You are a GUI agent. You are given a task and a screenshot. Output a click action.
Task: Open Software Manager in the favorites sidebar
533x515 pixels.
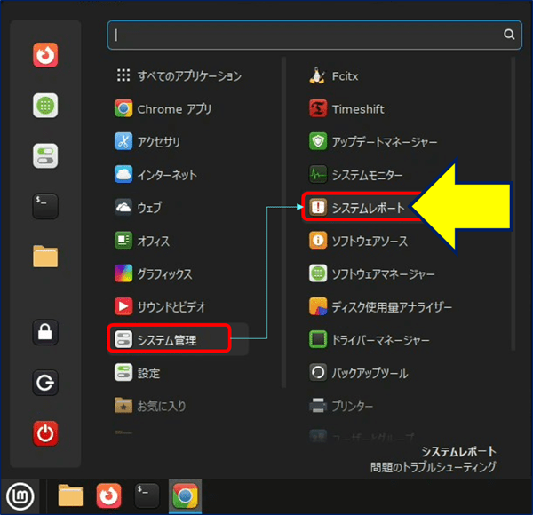tap(45, 106)
